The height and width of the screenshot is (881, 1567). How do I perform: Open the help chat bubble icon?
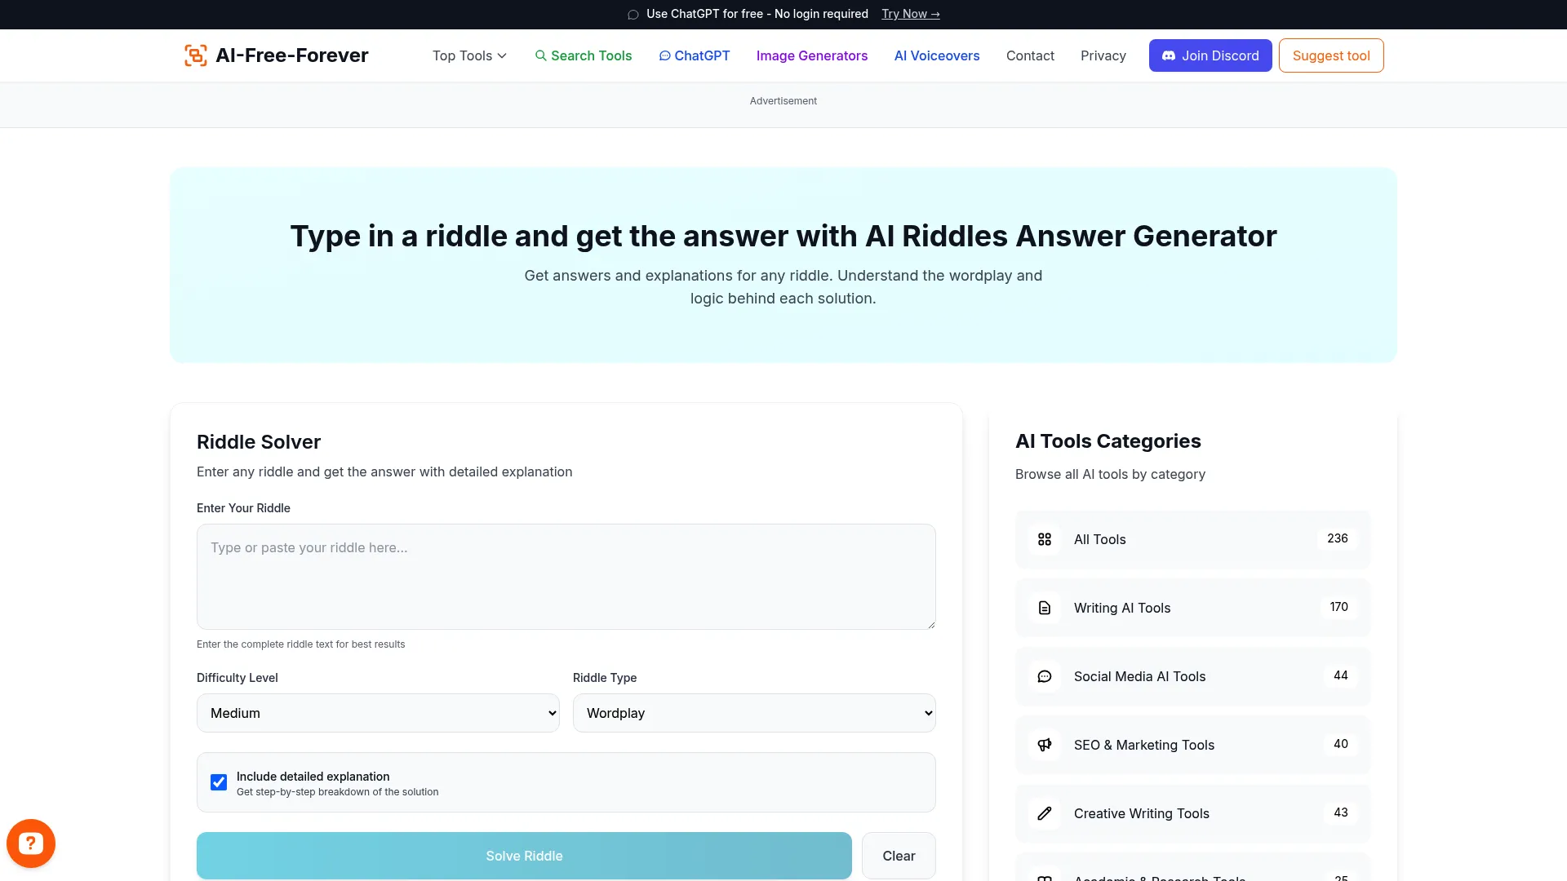[x=30, y=843]
